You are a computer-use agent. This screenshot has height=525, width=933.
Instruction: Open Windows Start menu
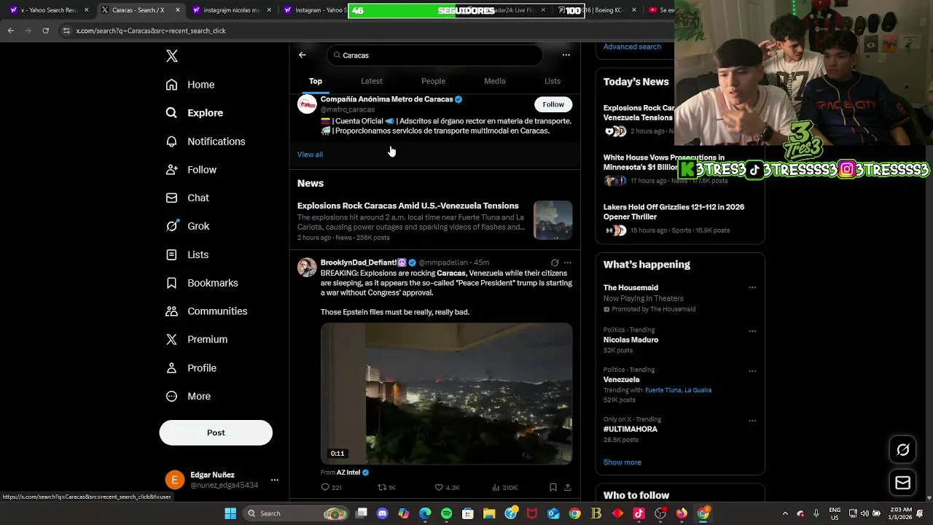click(230, 513)
